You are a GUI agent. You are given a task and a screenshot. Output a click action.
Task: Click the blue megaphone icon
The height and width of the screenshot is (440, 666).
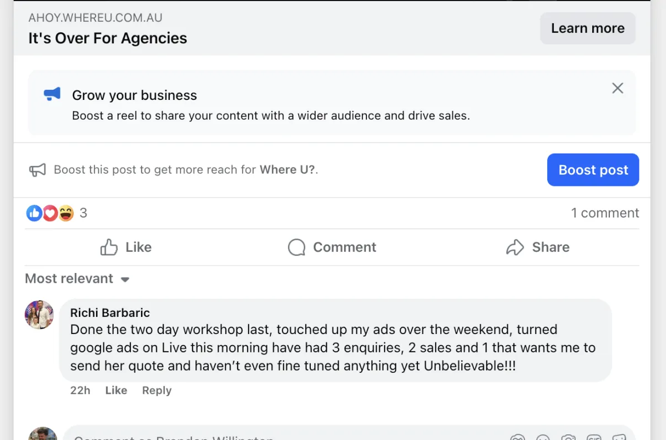point(52,94)
